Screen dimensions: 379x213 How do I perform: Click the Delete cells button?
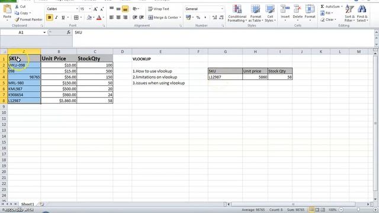click(x=297, y=13)
